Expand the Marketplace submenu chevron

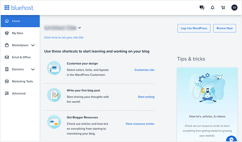pyautogui.click(x=33, y=45)
